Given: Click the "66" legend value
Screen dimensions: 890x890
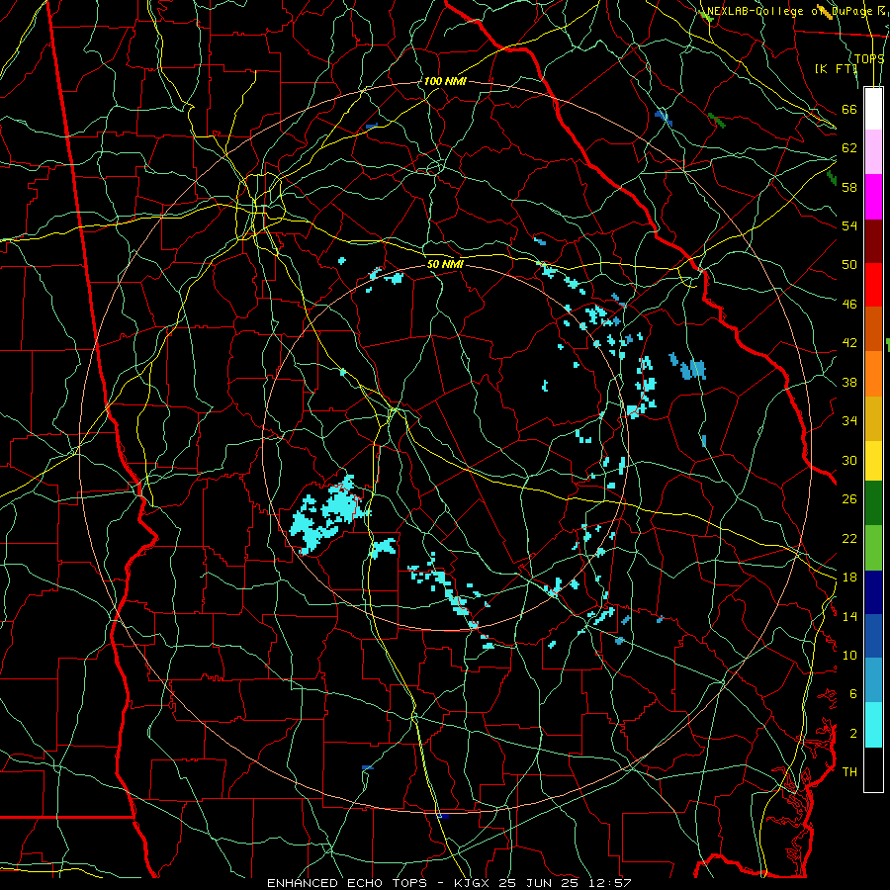Looking at the screenshot, I should 849,109.
